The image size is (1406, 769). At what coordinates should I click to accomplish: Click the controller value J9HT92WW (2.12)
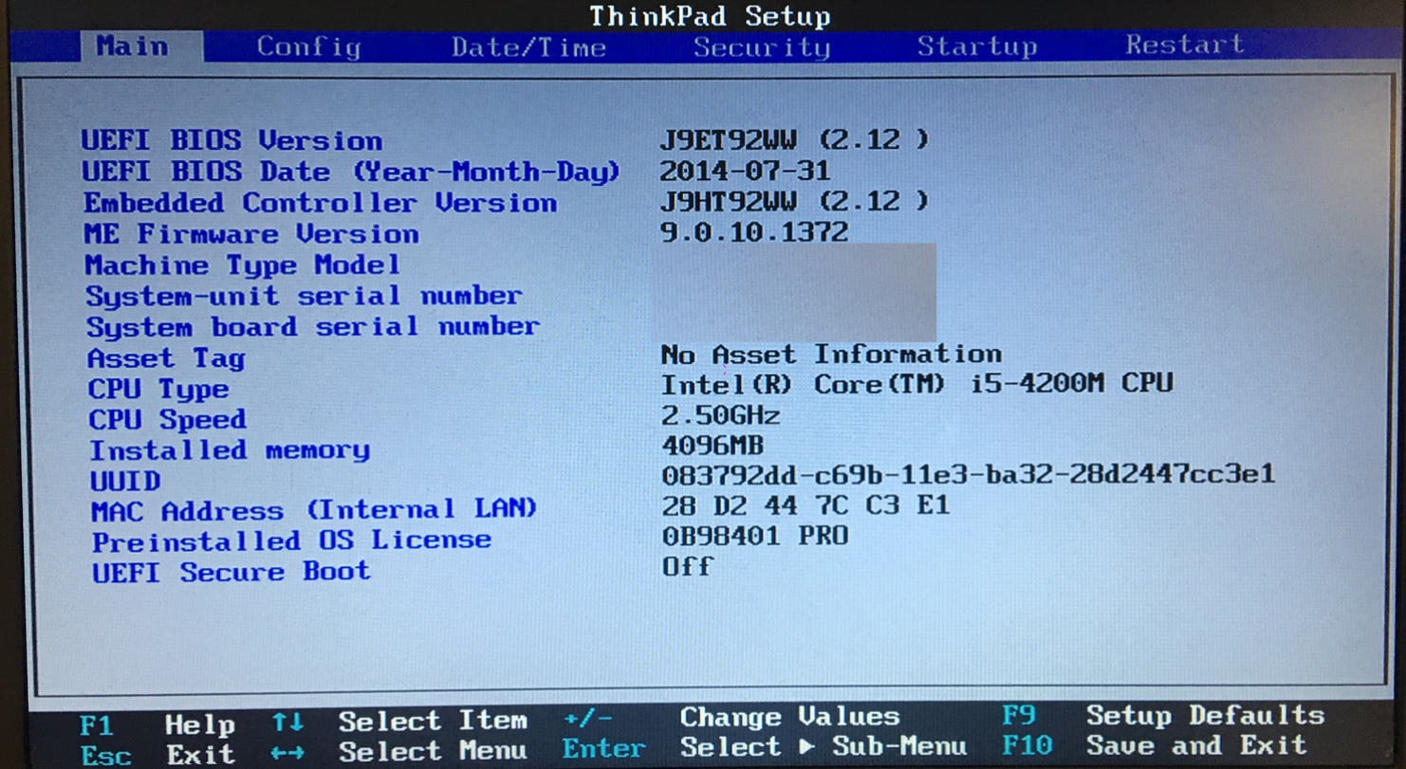(x=795, y=201)
